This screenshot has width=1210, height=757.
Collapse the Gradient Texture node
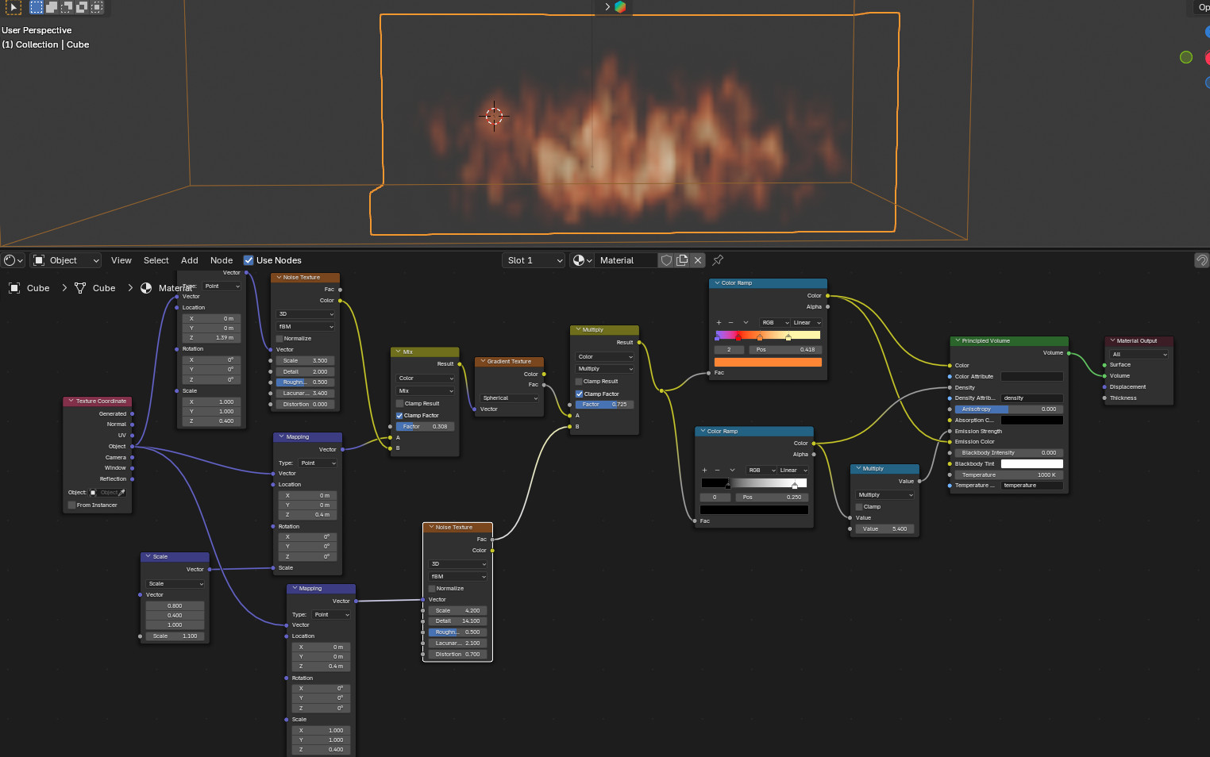[483, 362]
